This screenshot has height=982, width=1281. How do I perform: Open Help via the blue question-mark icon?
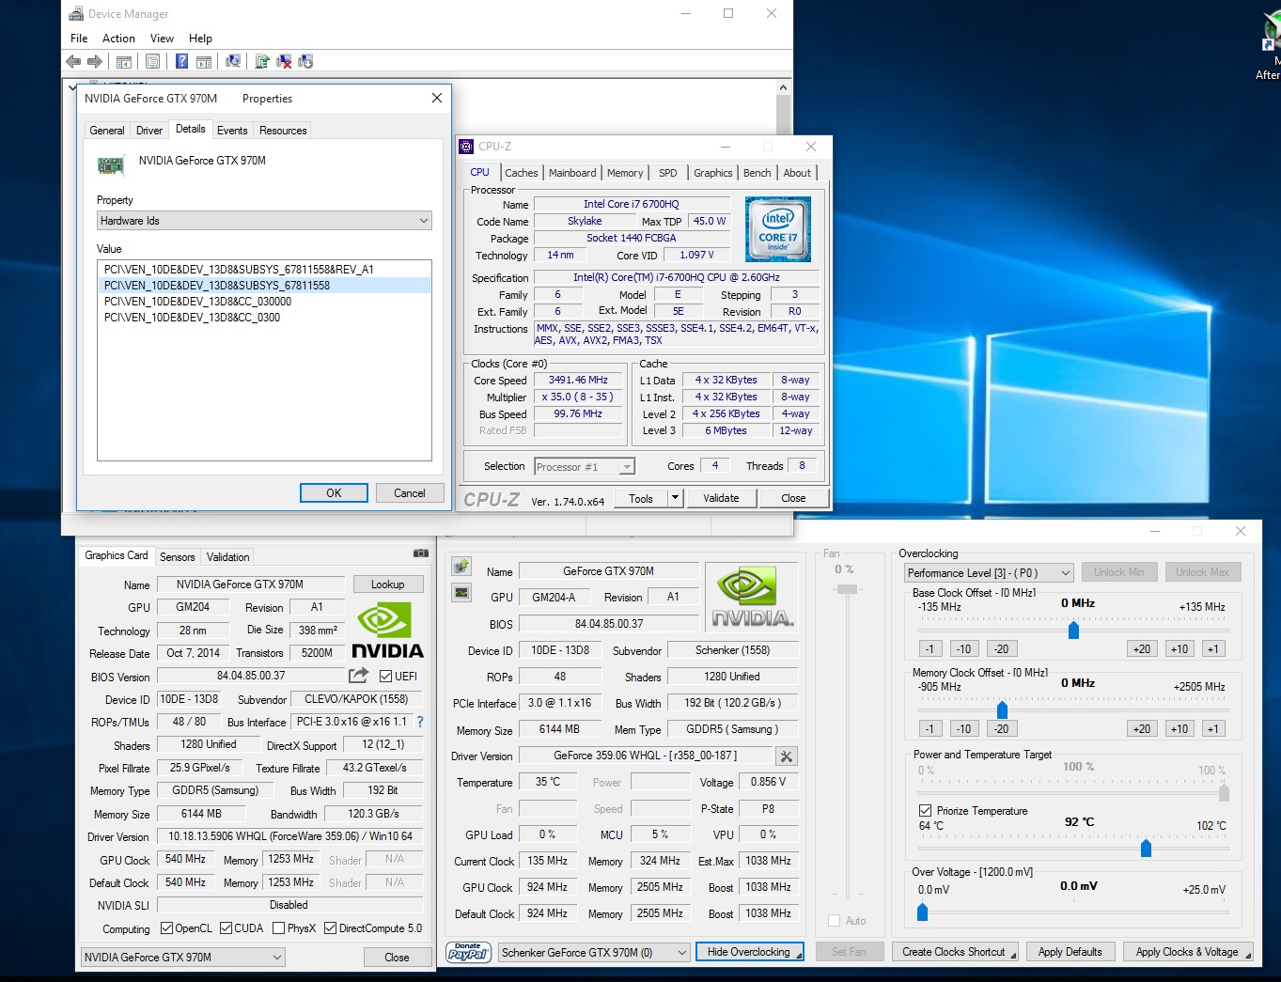[x=181, y=61]
